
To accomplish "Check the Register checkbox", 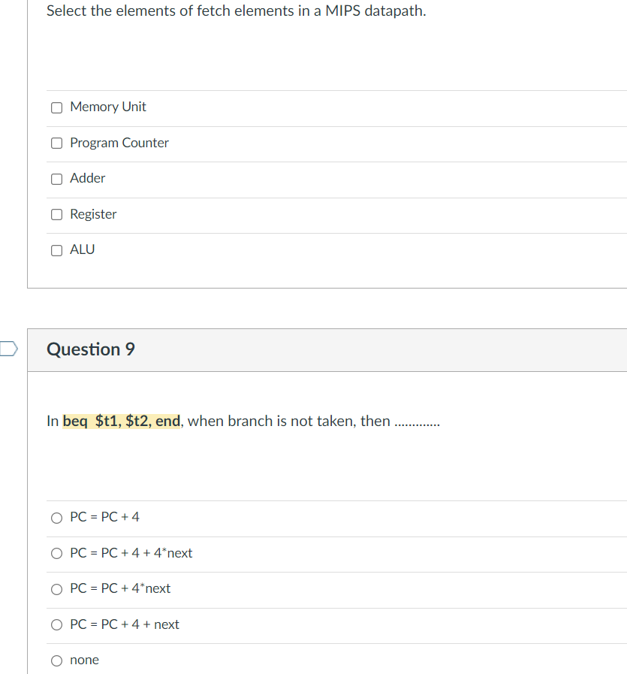I will pyautogui.click(x=56, y=214).
